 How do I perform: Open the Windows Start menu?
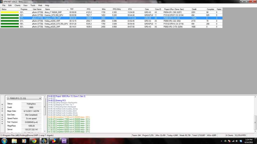4,141
